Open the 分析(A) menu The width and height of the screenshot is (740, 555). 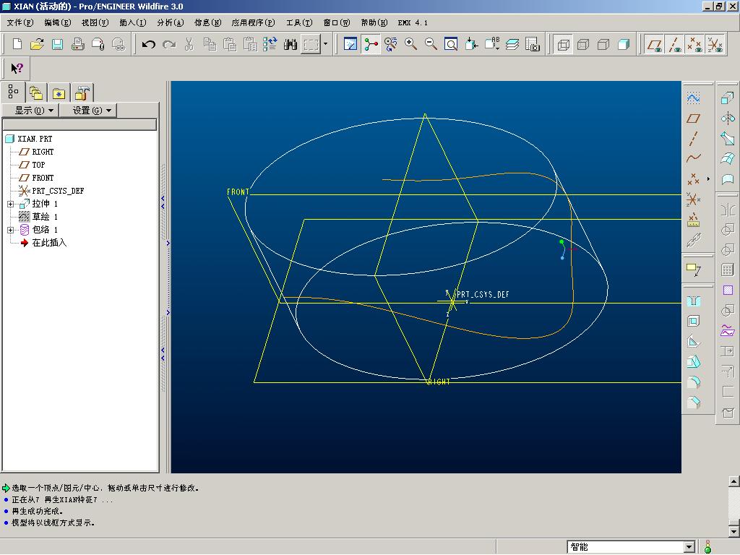click(170, 22)
